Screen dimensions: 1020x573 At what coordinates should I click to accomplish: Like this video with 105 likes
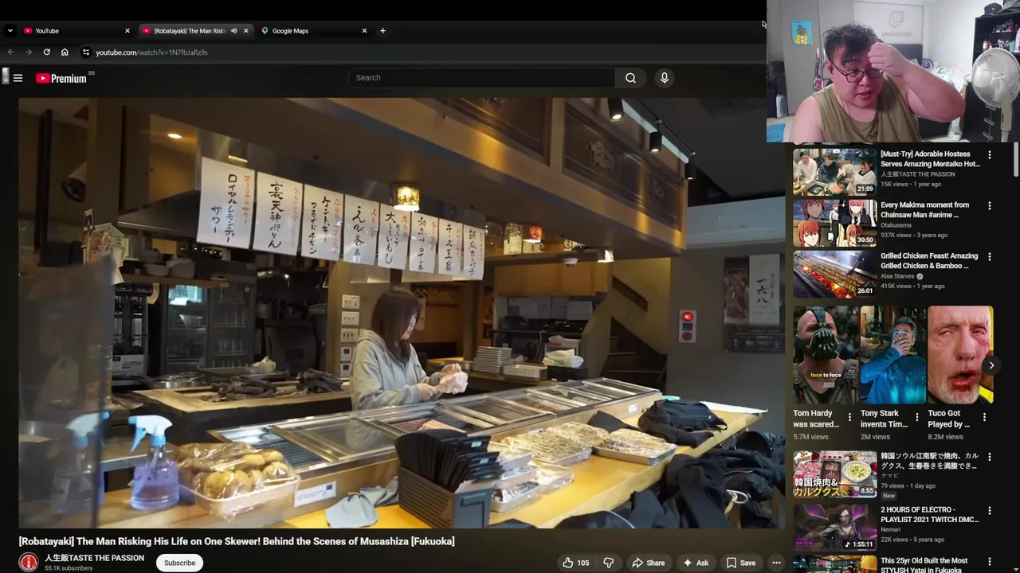point(575,563)
